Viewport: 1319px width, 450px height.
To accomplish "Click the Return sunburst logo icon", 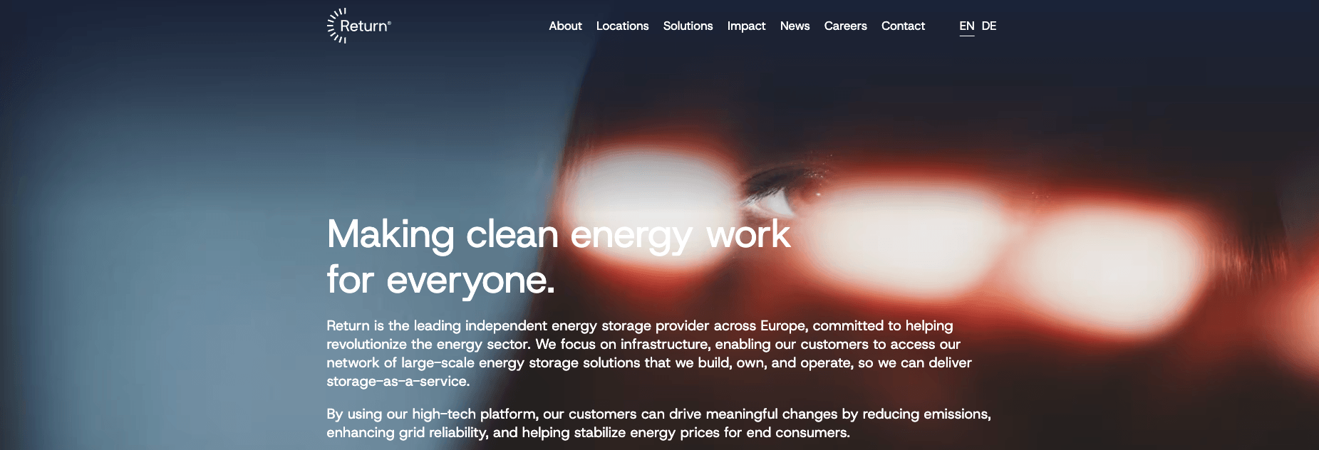I will pyautogui.click(x=336, y=26).
